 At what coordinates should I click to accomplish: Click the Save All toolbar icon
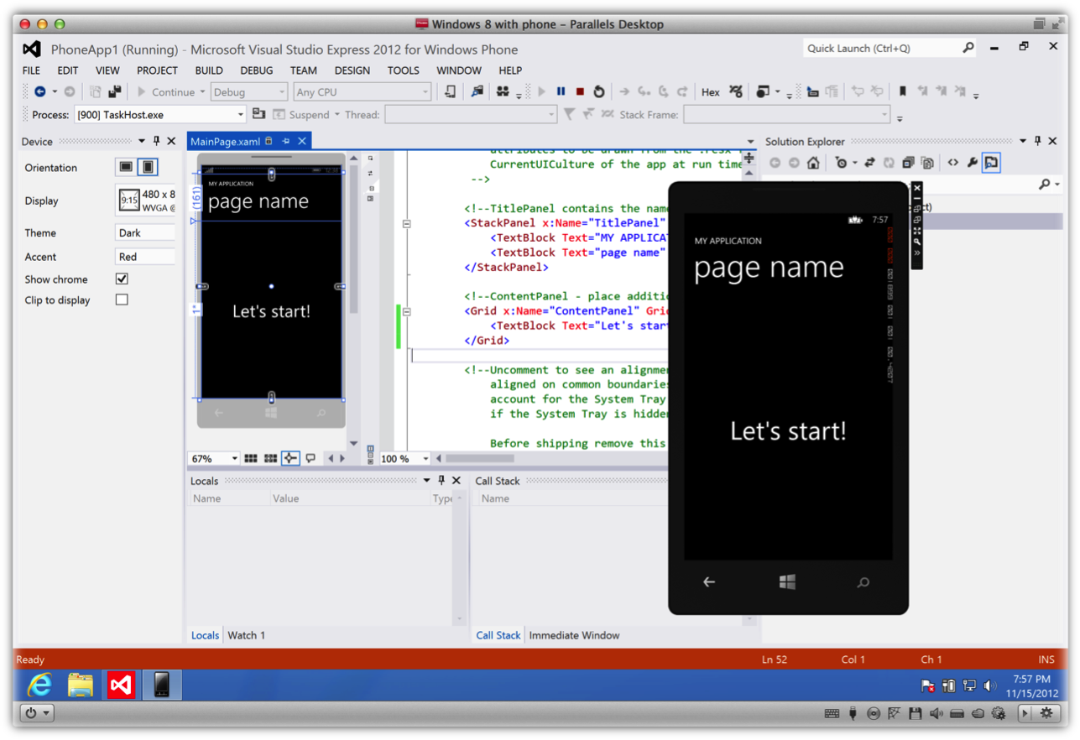pos(115,91)
